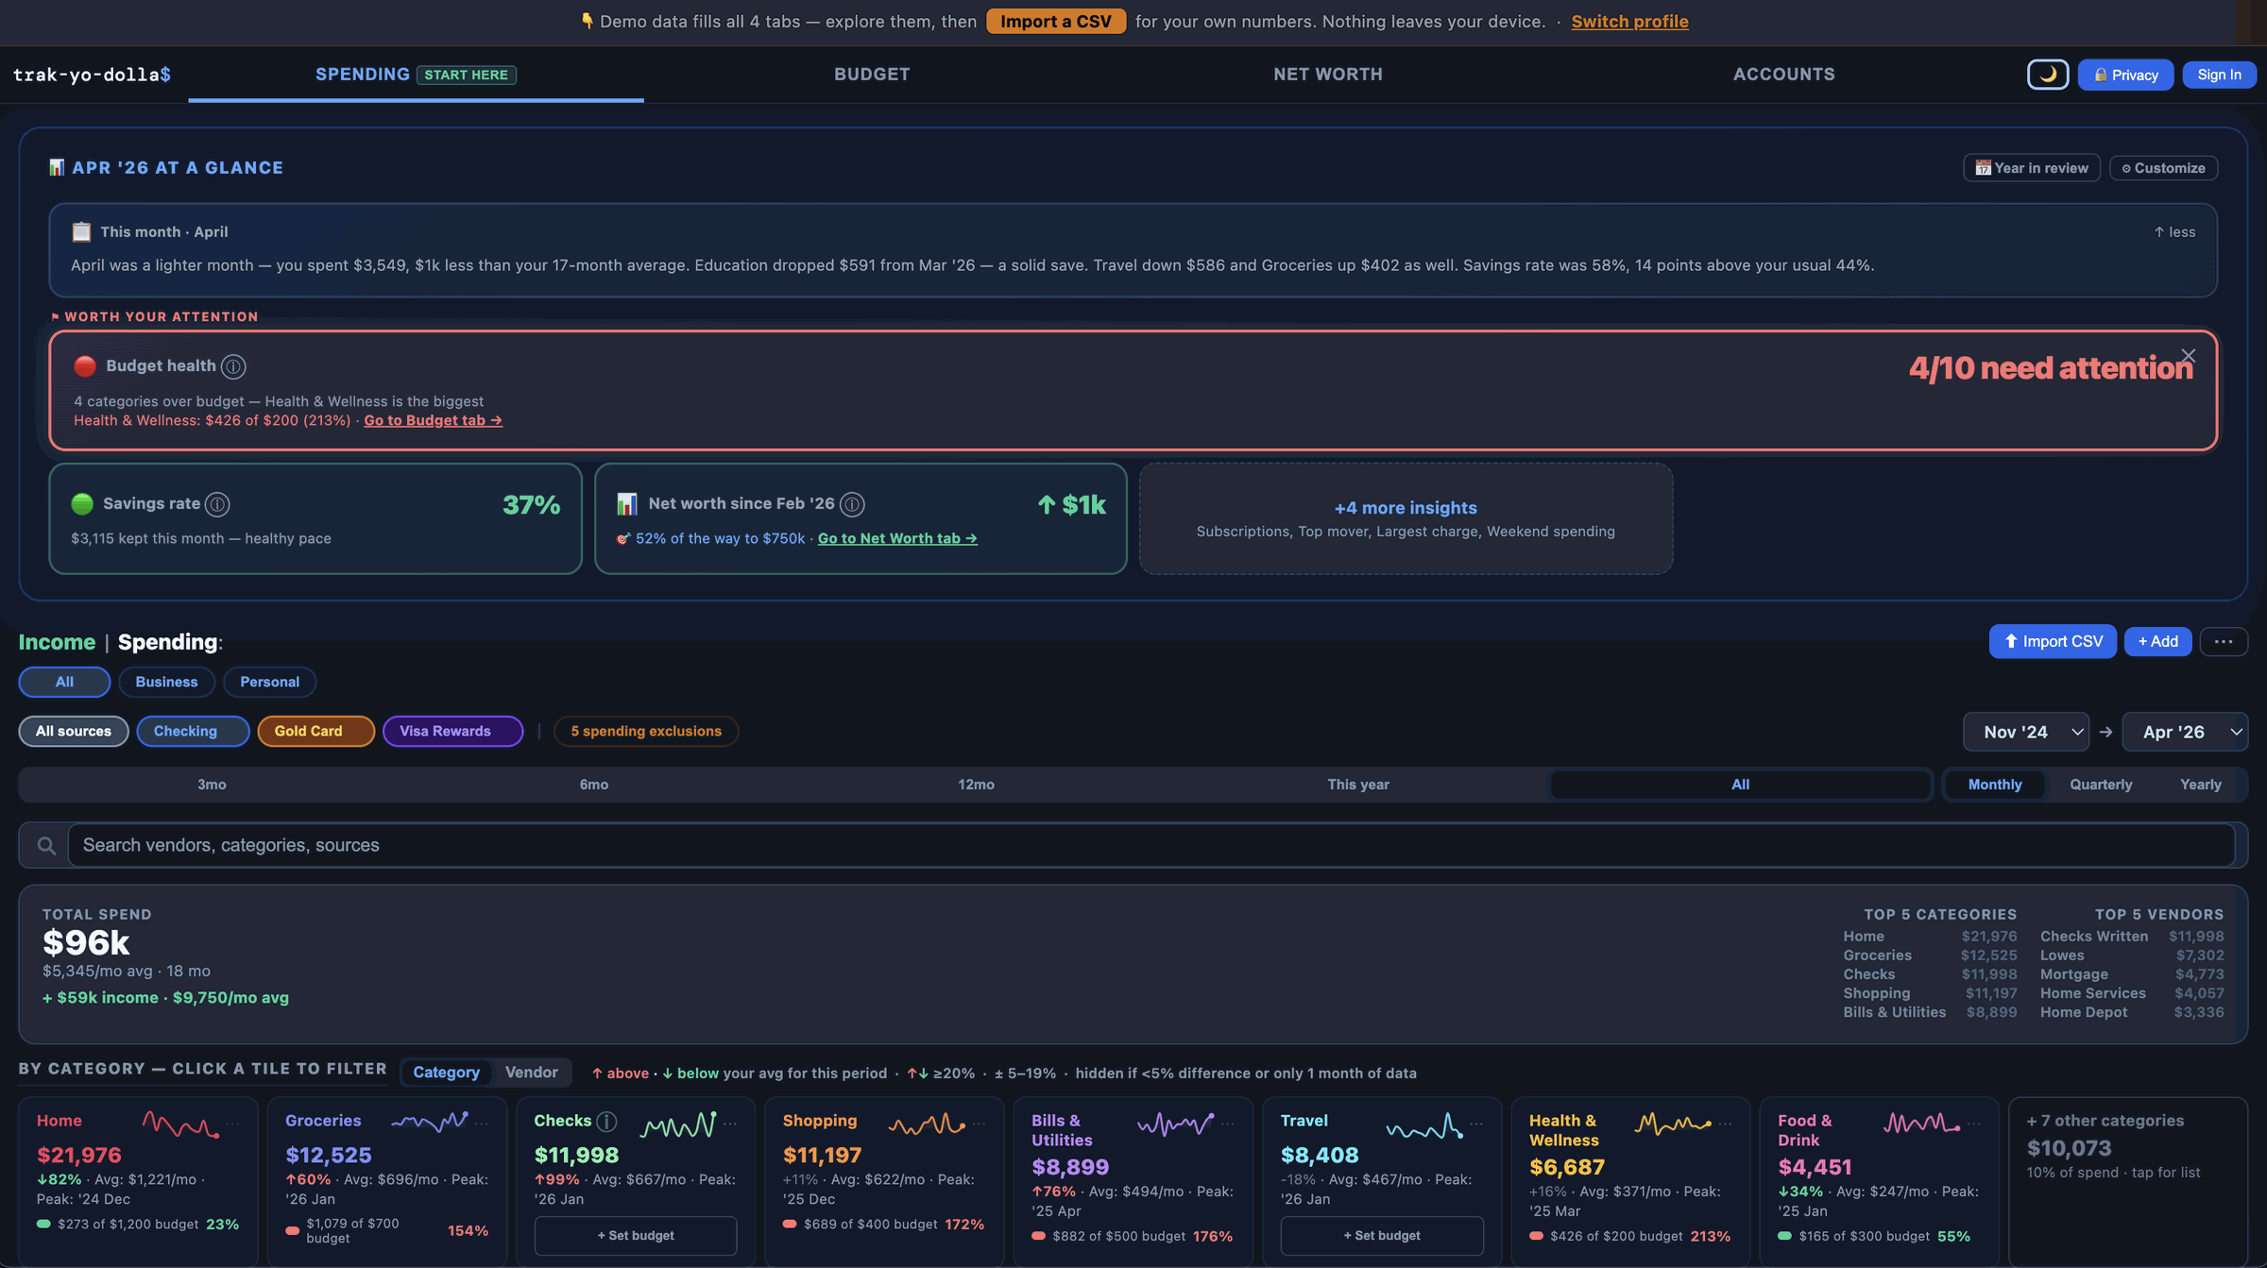Open the Customize options
This screenshot has width=2267, height=1268.
2163,168
